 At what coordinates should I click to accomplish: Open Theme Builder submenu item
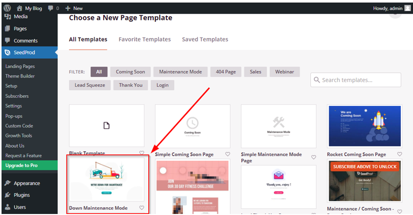click(20, 76)
